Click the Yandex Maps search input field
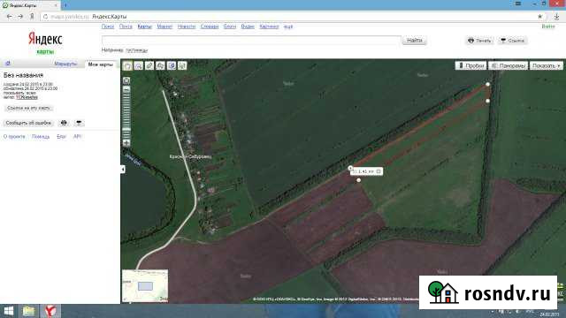 pos(251,40)
